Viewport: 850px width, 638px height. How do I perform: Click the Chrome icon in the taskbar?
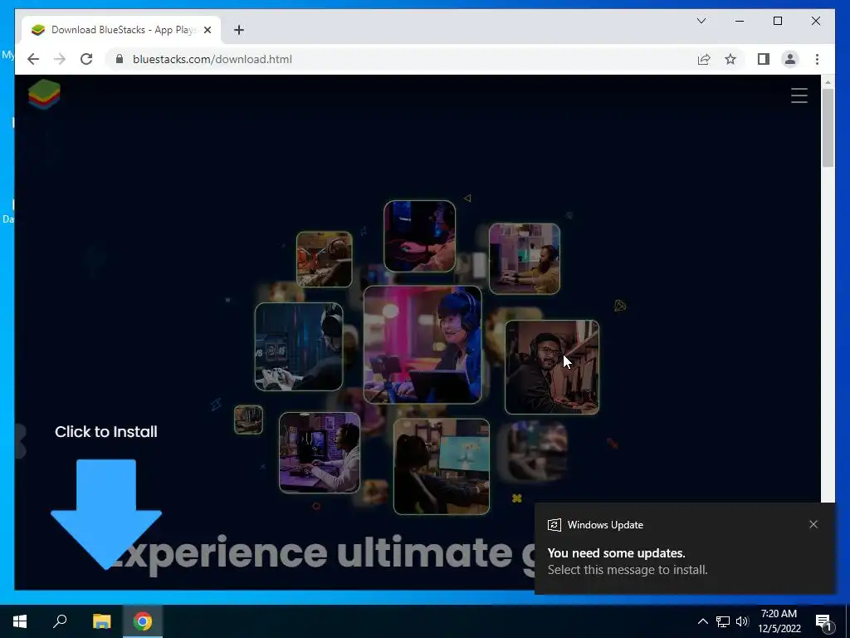click(x=143, y=621)
